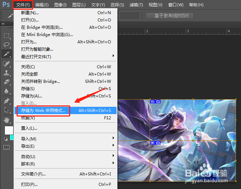Expand the Export (导出) submenu
The image size is (241, 189).
[65, 146]
